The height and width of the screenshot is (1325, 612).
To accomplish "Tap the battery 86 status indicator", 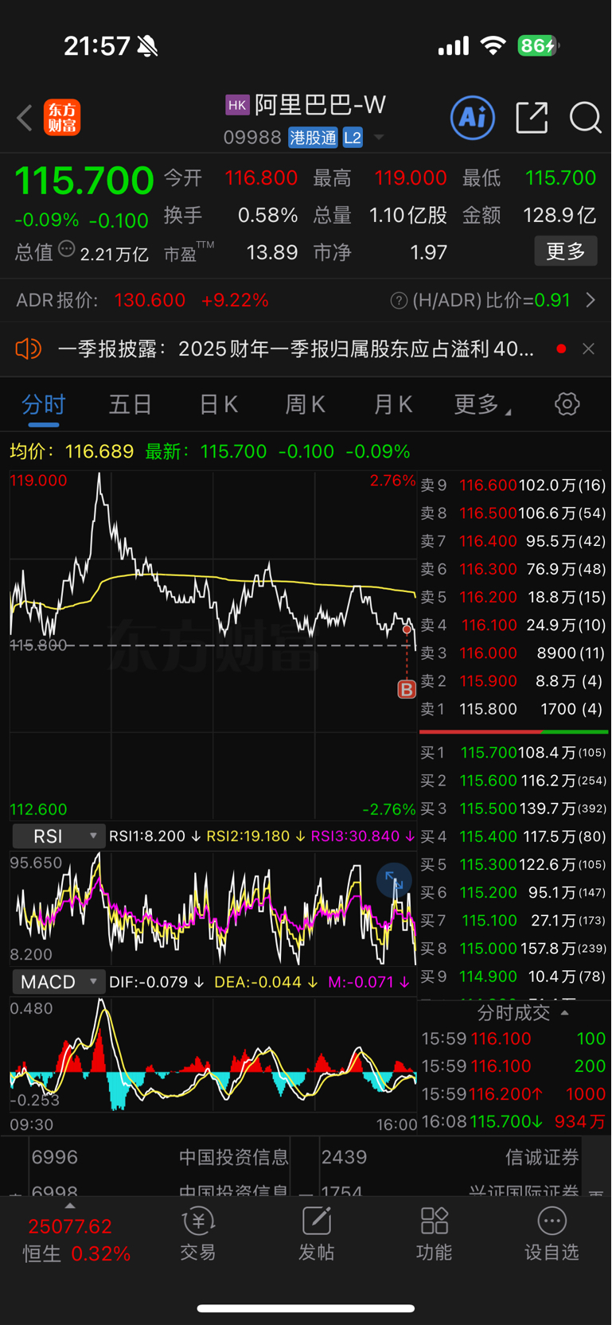I will tap(539, 45).
